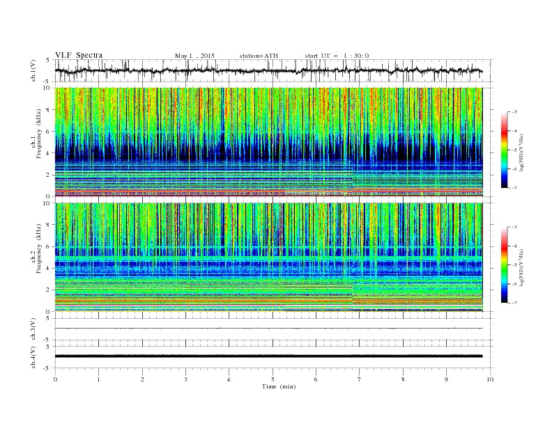Click the "-7" tick on ch.2 colorbar

point(514,303)
